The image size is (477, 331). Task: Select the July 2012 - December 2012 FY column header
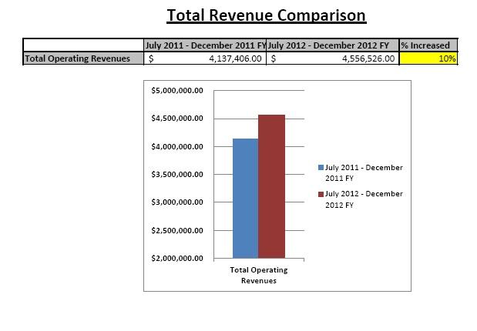[x=332, y=45]
